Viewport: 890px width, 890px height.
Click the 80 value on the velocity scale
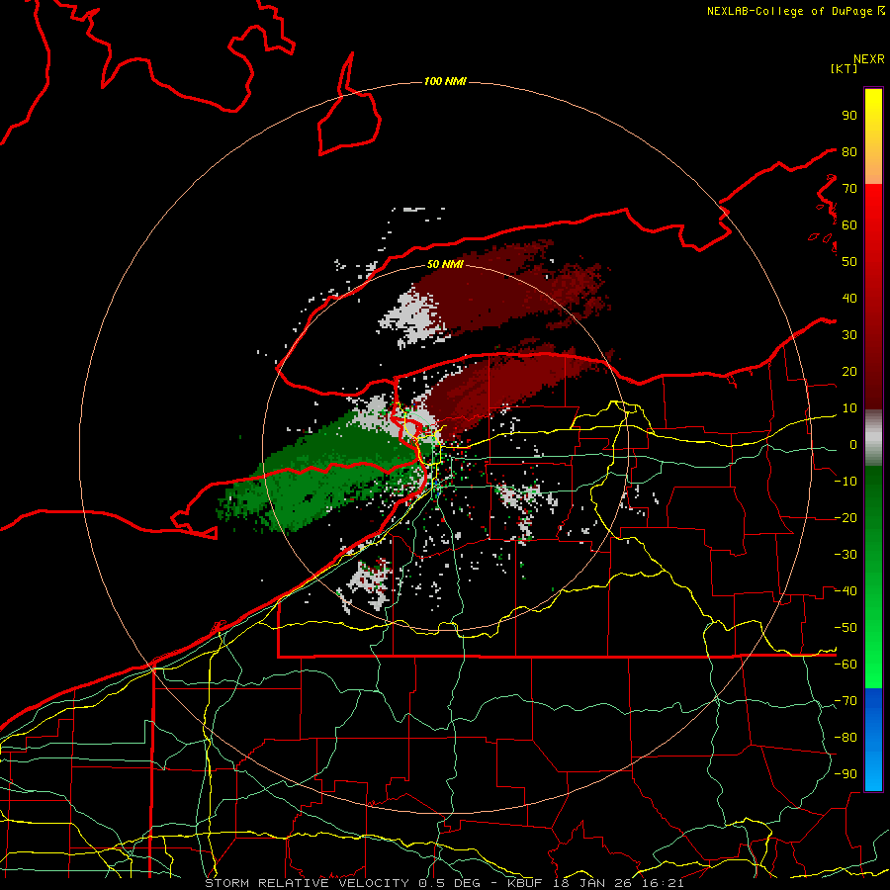tap(849, 151)
